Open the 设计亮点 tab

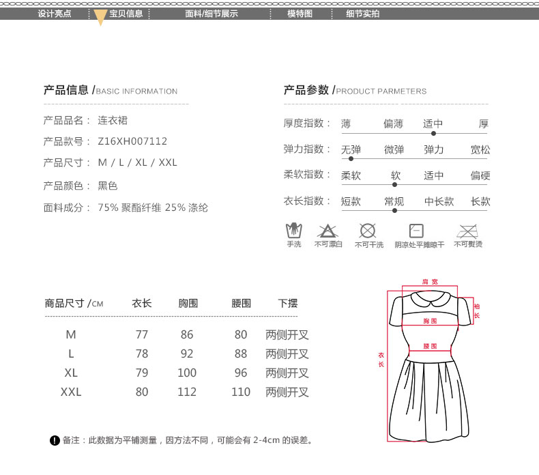(55, 14)
